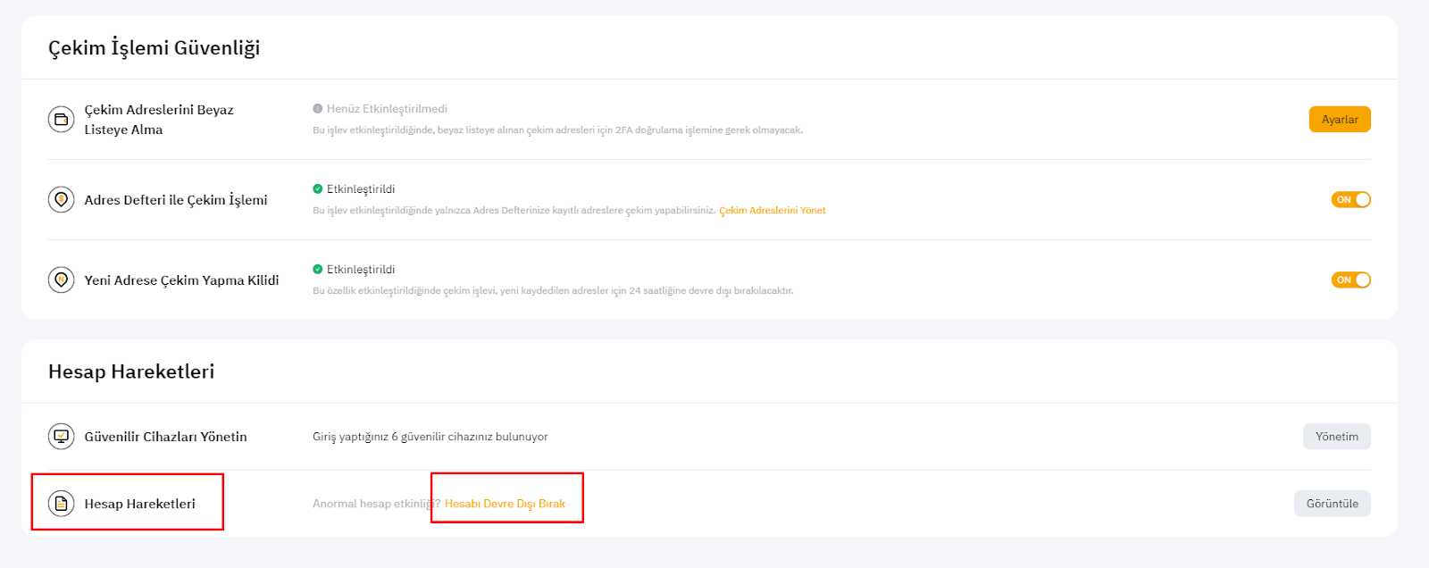Click the Güvenilir Cihazları Yönetin row label
The width and height of the screenshot is (1429, 568).
coord(165,437)
